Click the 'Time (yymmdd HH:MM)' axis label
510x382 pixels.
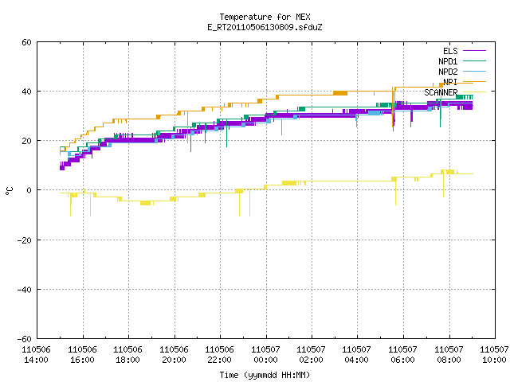point(265,375)
